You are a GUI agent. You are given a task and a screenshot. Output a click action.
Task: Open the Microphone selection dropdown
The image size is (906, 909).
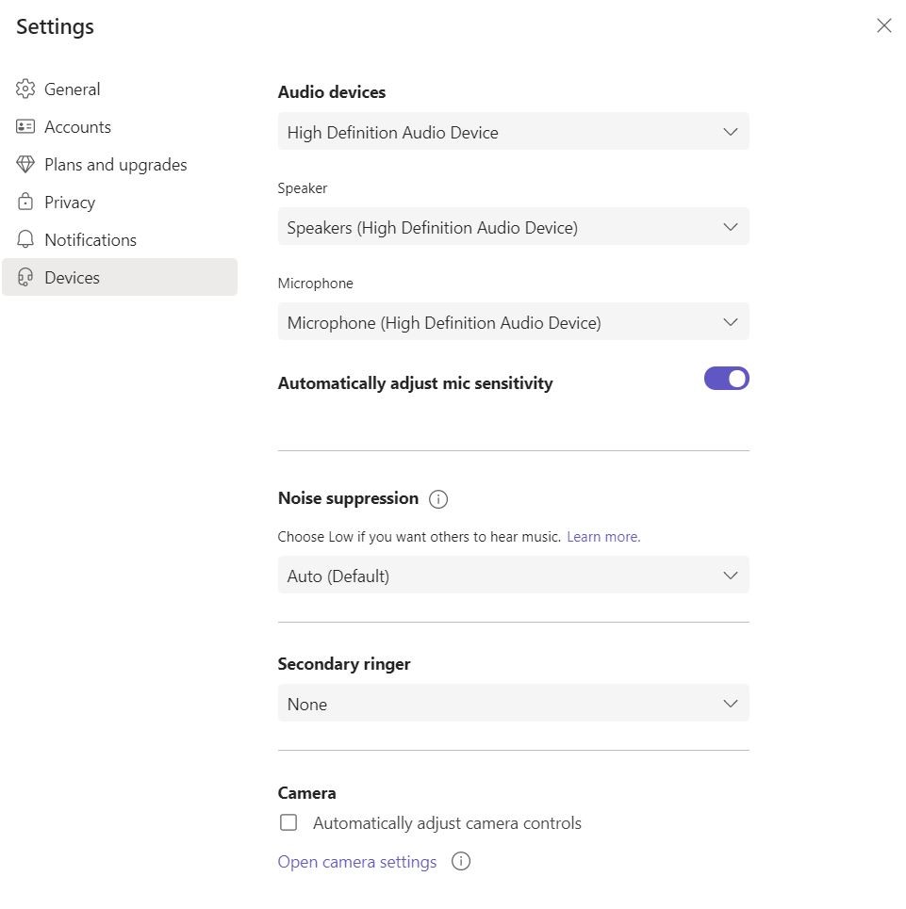tap(513, 322)
